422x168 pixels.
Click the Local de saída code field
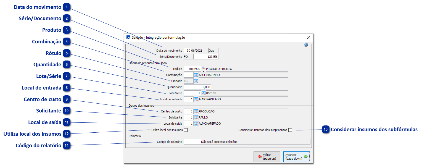coord(189,124)
